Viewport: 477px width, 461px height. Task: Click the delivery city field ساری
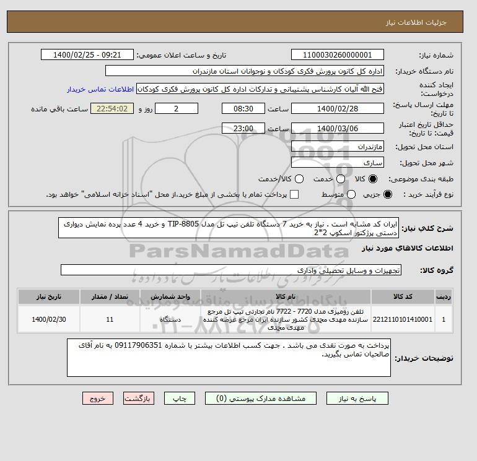coord(338,162)
